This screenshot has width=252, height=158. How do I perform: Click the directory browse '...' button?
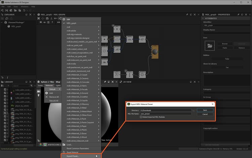point(193,111)
